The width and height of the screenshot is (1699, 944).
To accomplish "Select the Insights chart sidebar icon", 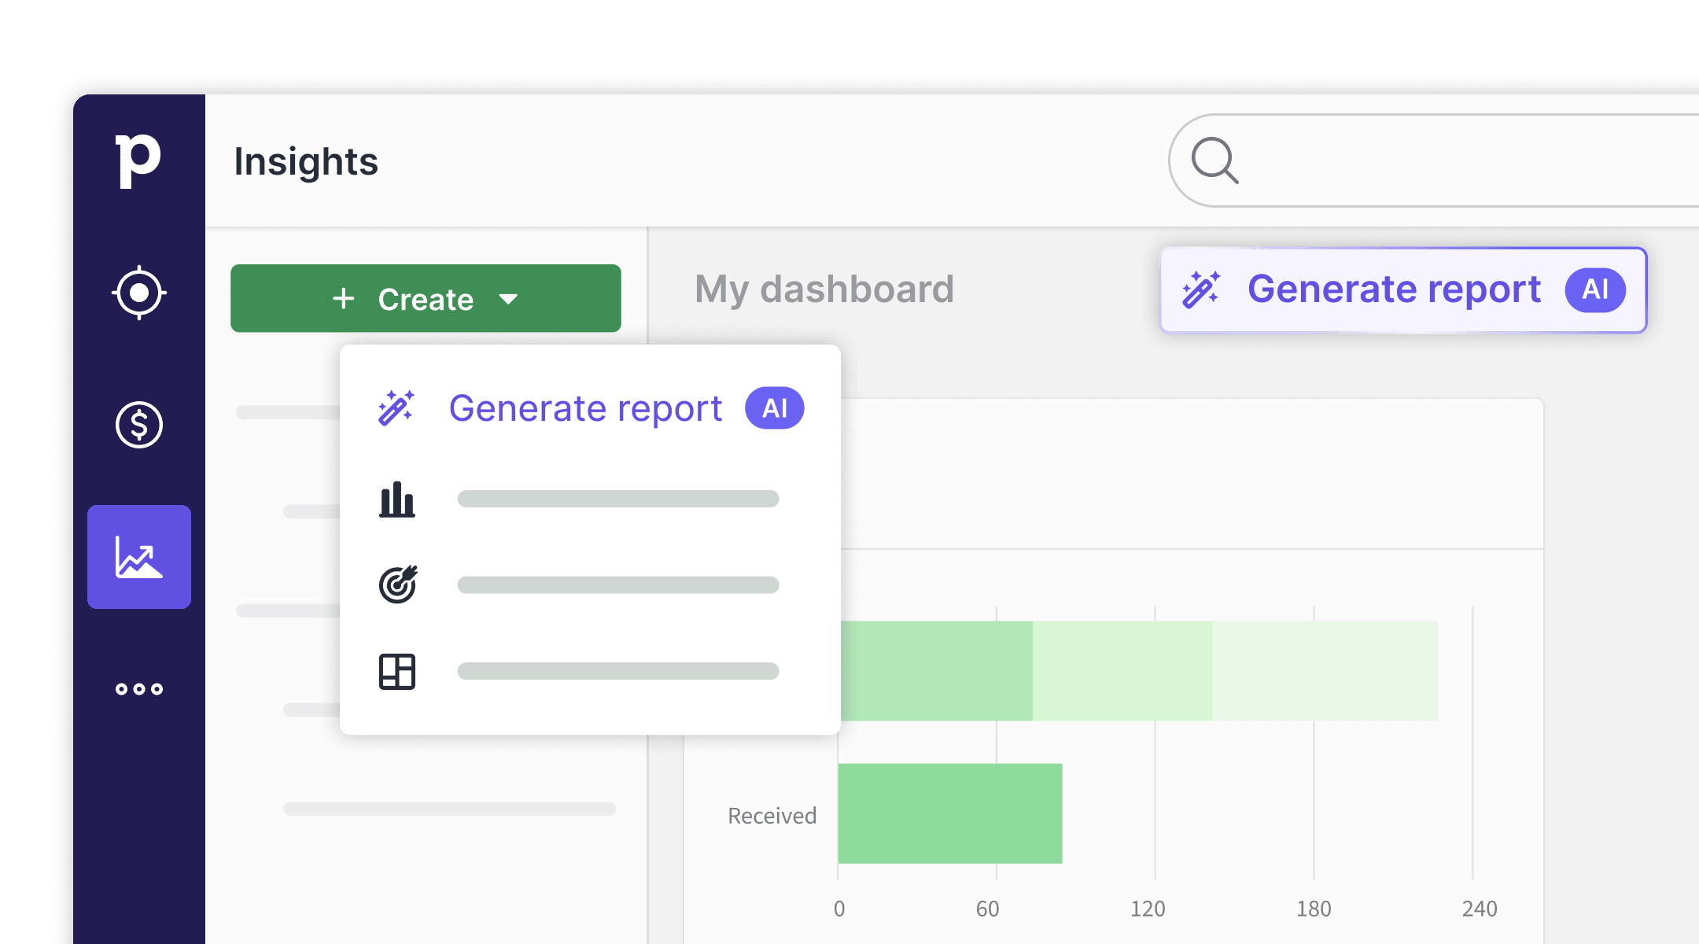I will (139, 557).
